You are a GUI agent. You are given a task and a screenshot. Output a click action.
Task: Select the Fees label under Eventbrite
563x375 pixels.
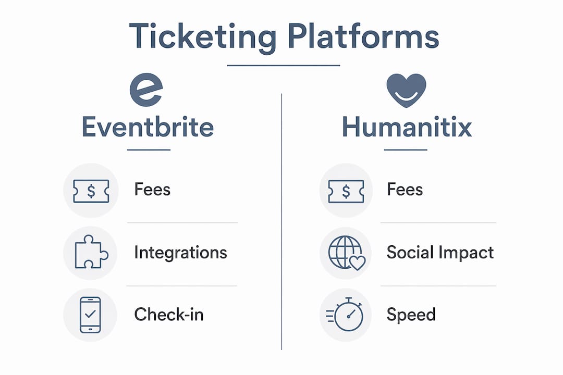pos(152,189)
